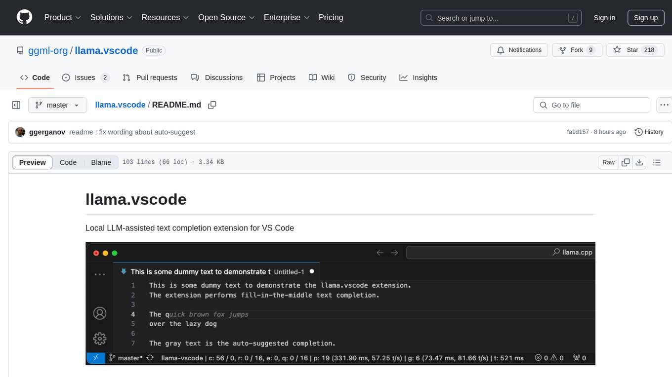Image resolution: width=672 pixels, height=377 pixels.
Task: Click the Public visibility label
Action: 154,50
